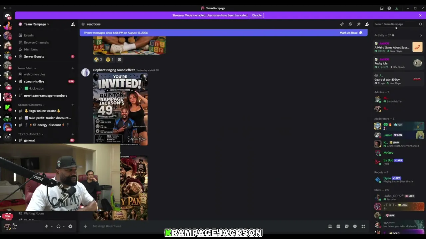Open the server icon with 163 badge
The width and height of the screenshot is (426, 239).
[7, 85]
